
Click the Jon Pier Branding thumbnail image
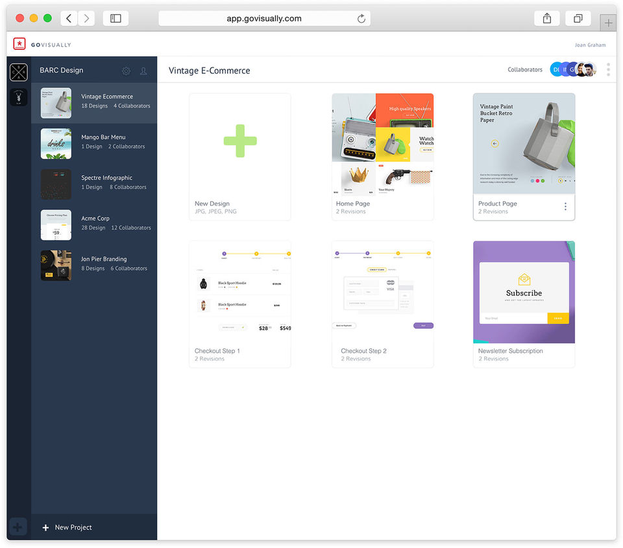pos(56,265)
